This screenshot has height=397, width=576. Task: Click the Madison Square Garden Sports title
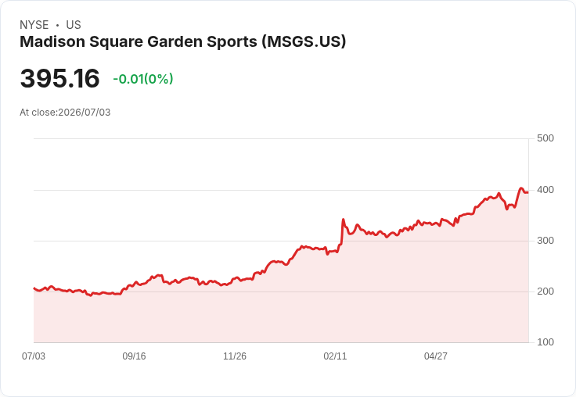(182, 41)
